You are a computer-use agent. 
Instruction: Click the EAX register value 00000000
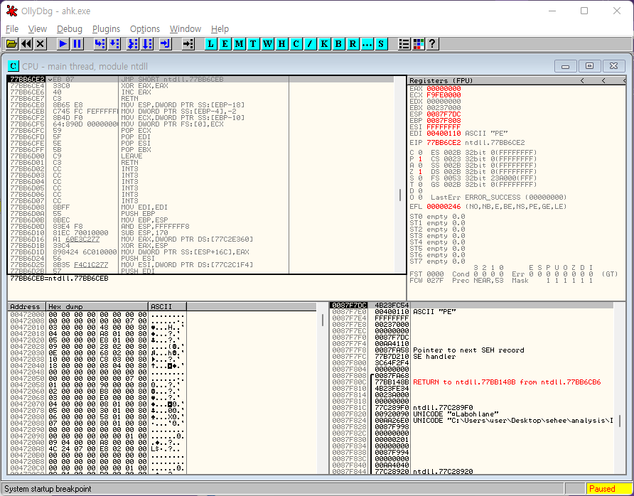click(444, 89)
